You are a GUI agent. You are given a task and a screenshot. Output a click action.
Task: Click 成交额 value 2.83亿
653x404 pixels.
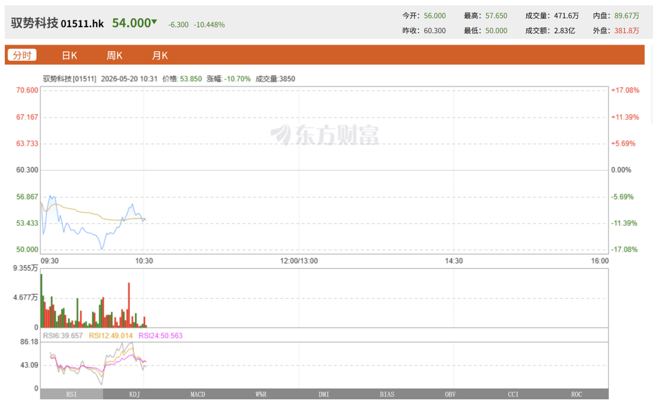pyautogui.click(x=565, y=31)
